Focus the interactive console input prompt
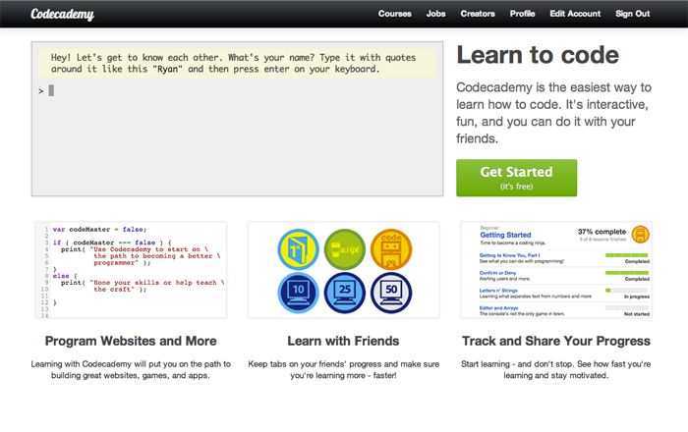 [x=237, y=91]
